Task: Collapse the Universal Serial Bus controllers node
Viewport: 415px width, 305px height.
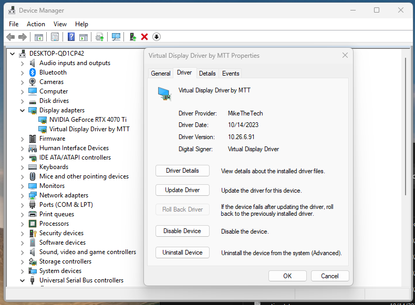Action: tap(22, 281)
